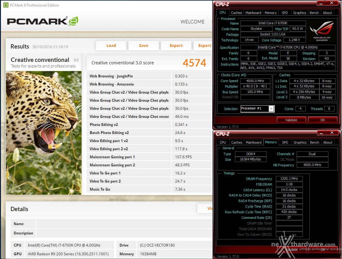
Task: Click the memory Size 16384 MBytes field
Action: (x=250, y=159)
